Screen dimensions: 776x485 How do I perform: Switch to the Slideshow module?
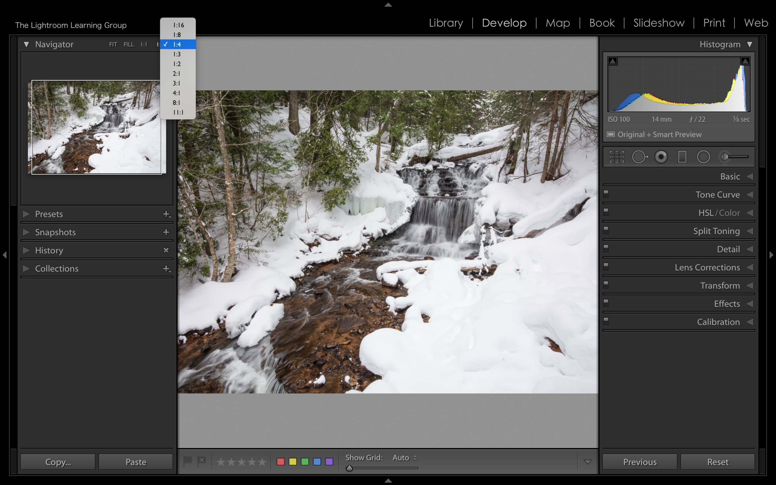(x=659, y=23)
